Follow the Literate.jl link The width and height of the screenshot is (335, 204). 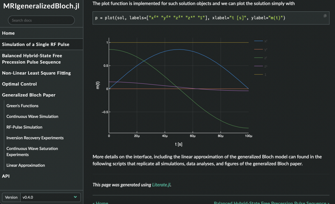click(161, 185)
